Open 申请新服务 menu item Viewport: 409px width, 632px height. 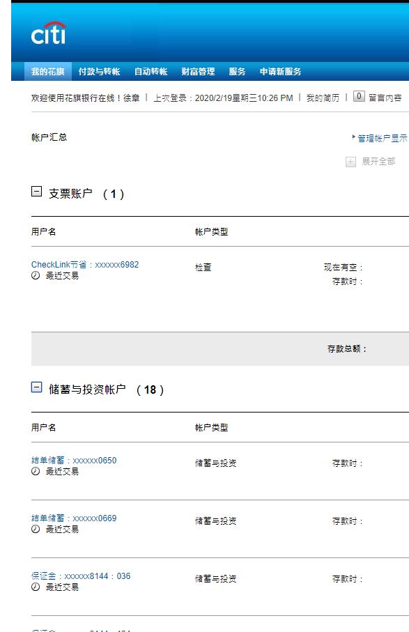coord(281,71)
